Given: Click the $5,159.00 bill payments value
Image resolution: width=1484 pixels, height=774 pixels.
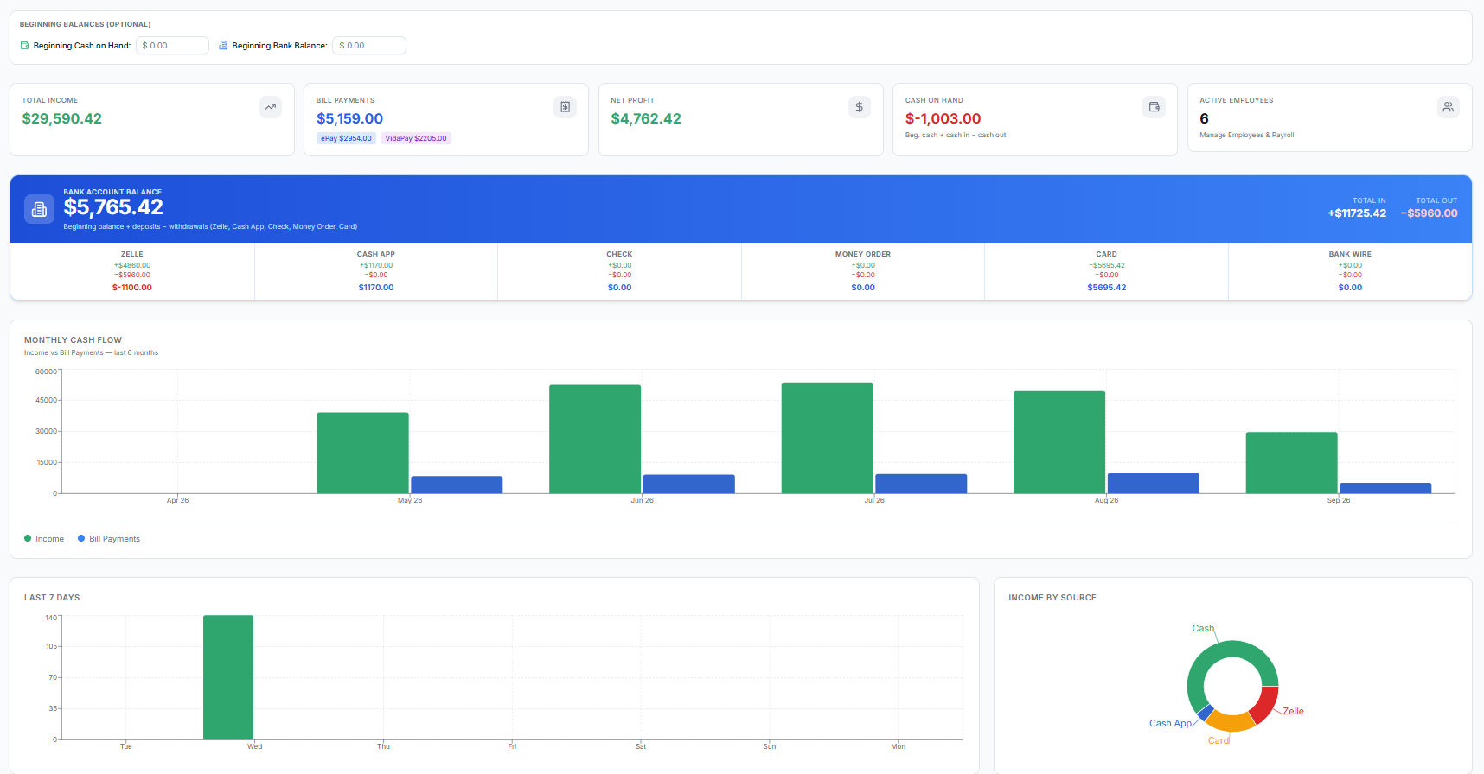Looking at the screenshot, I should click(349, 119).
